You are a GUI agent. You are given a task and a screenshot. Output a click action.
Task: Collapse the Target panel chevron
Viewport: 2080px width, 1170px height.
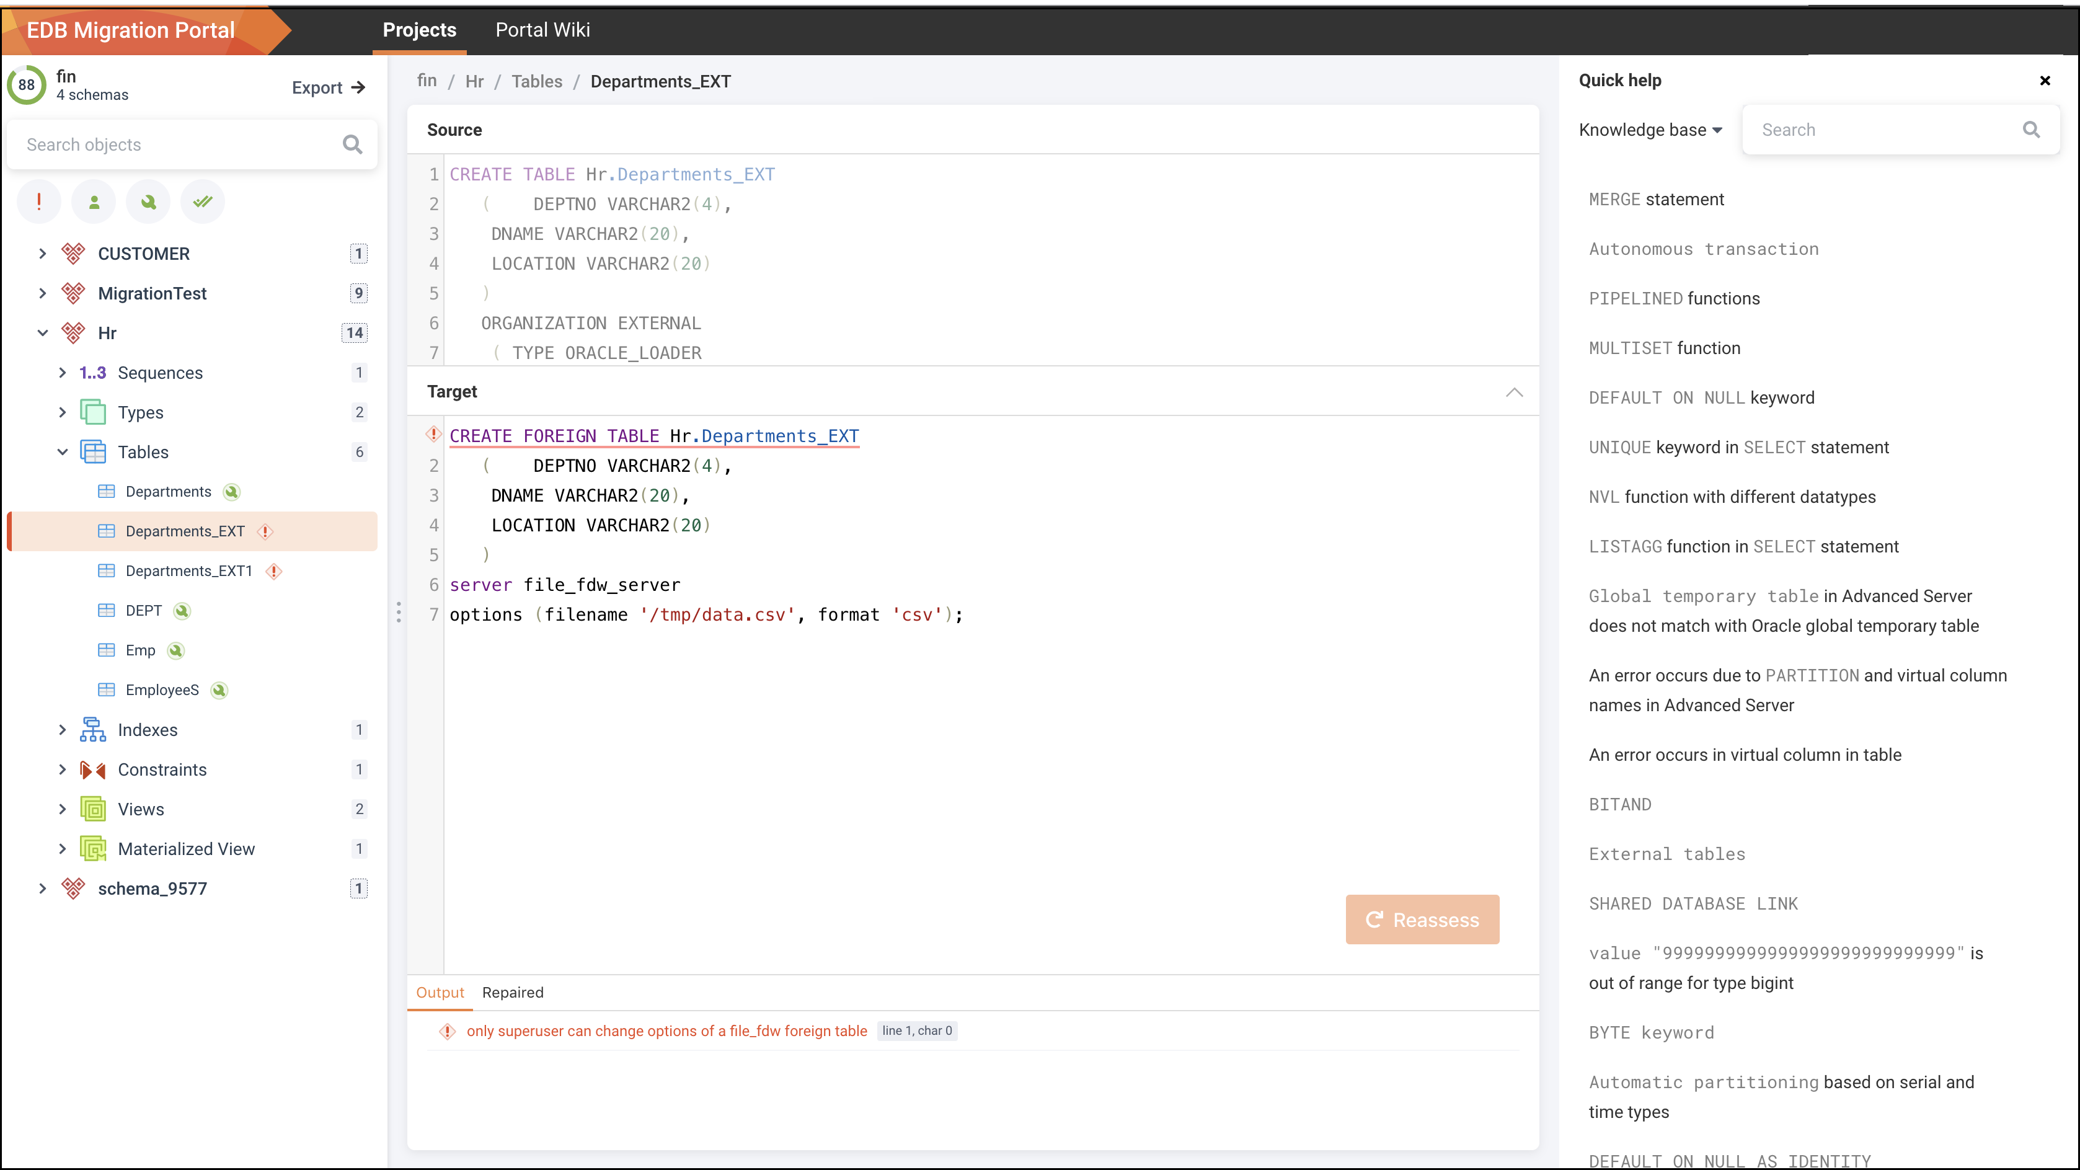coord(1514,392)
